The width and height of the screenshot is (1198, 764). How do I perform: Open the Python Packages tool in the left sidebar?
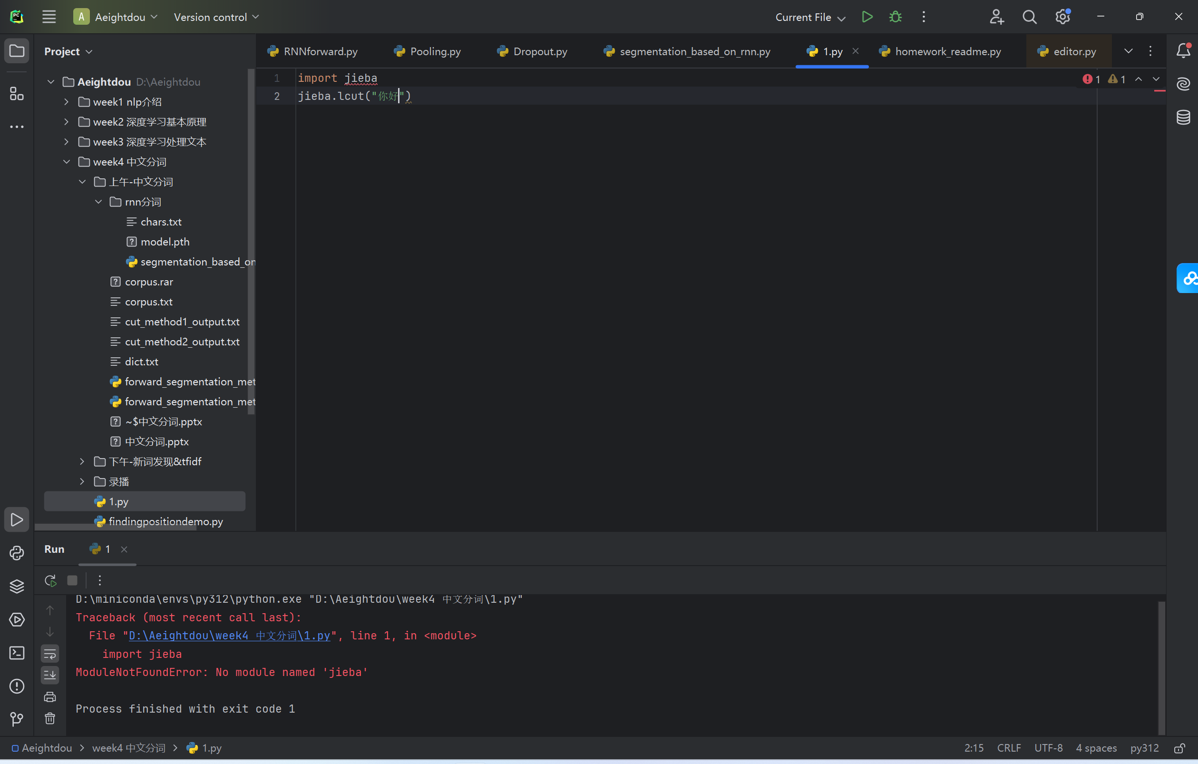click(x=17, y=586)
